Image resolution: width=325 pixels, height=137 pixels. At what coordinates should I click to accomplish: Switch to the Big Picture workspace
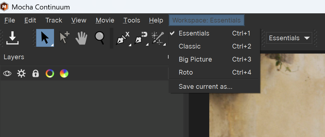(215, 59)
